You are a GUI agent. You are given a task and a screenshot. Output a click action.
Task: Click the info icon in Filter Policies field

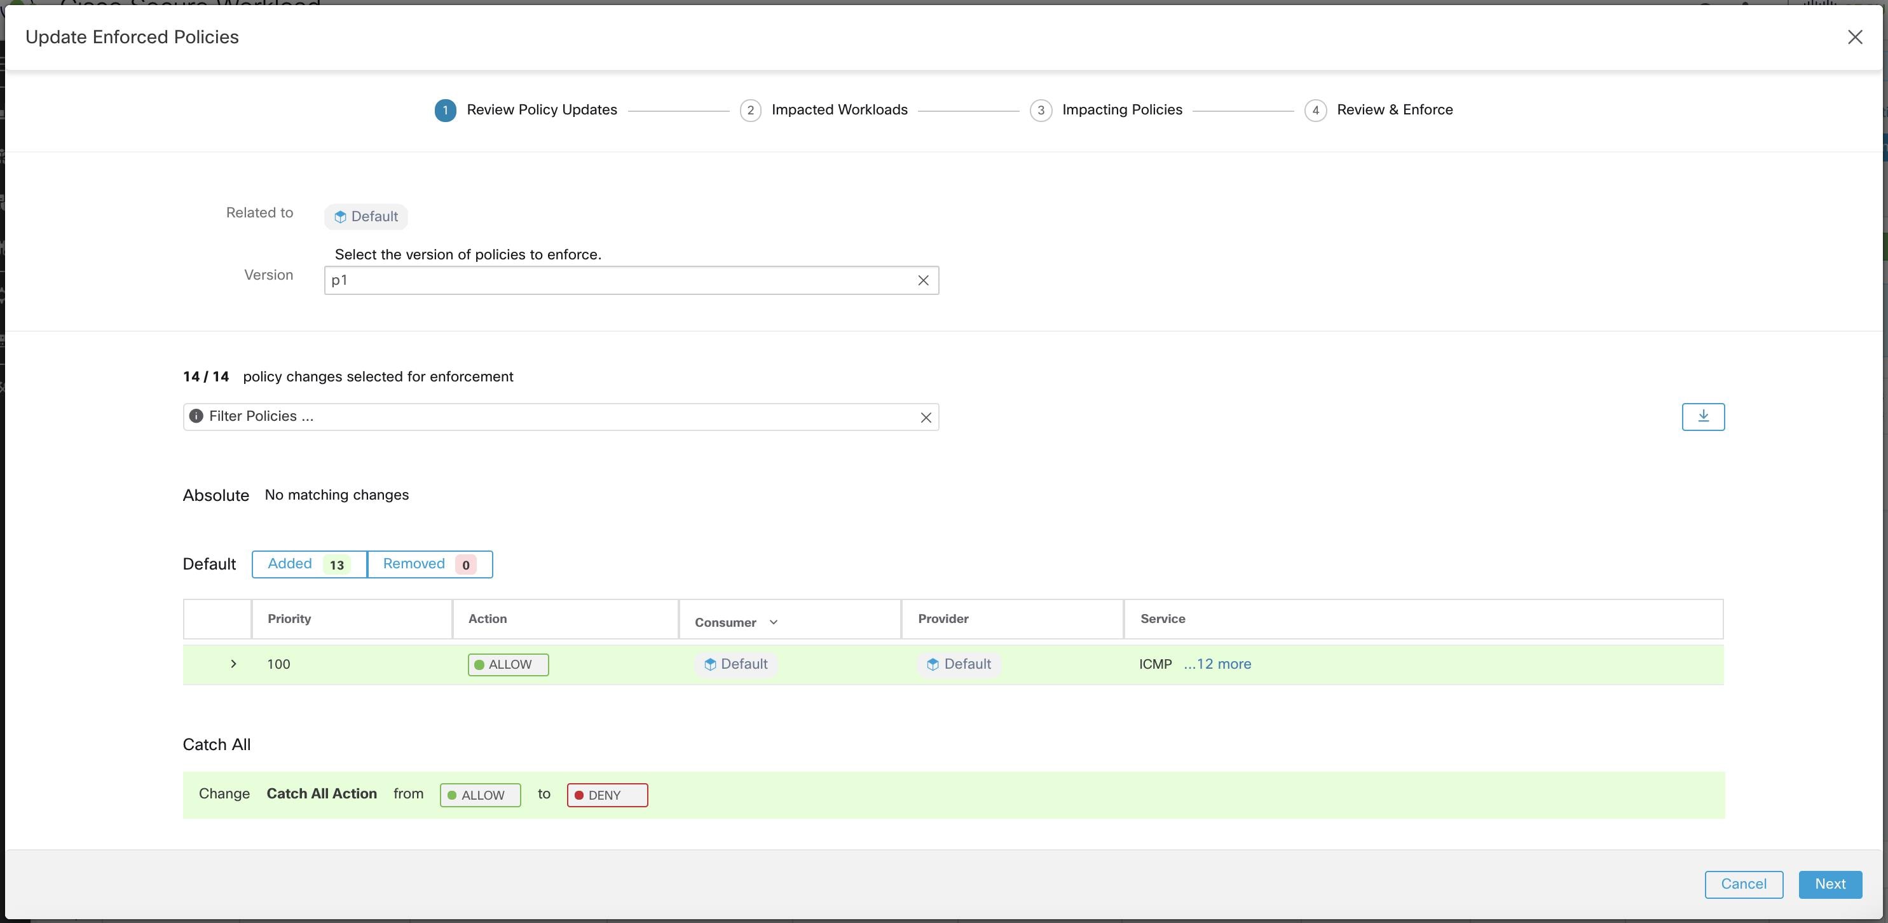tap(195, 416)
